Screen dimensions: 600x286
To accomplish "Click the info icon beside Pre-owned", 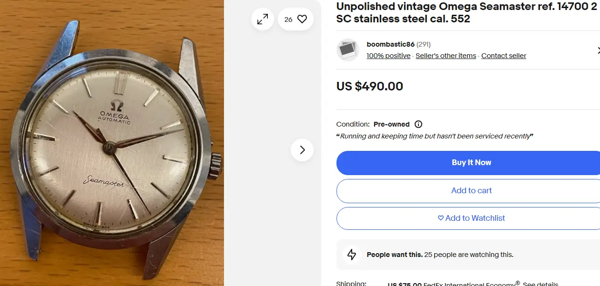I will point(418,124).
